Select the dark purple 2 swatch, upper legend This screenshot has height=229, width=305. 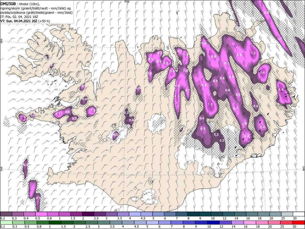[88, 214]
